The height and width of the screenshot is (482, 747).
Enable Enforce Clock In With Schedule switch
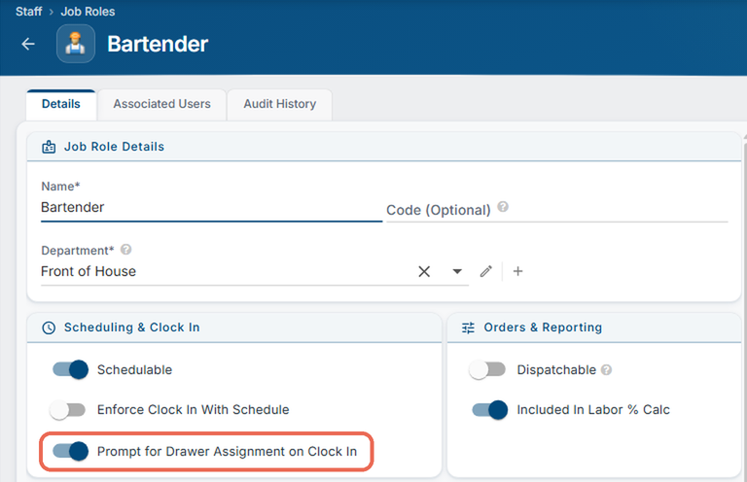point(68,410)
